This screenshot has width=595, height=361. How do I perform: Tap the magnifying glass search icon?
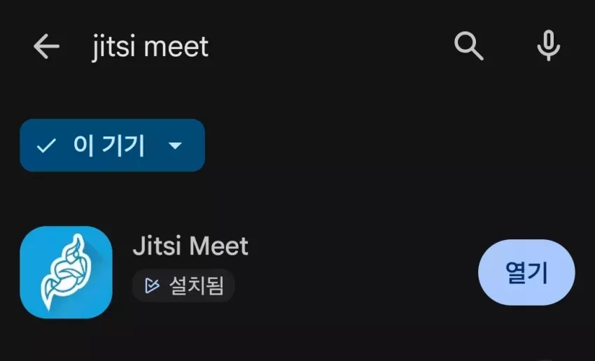(x=468, y=46)
